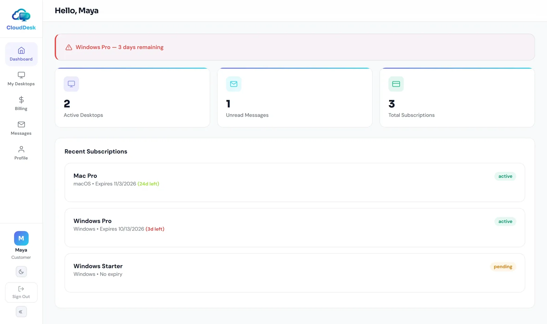The height and width of the screenshot is (324, 547).
Task: Click the card icon on the Total Subscriptions card
Action: click(396, 84)
